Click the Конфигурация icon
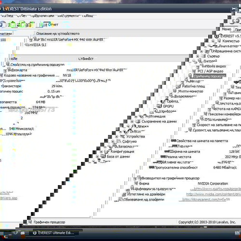The height and width of the screenshot is (241, 241). [107, 151]
